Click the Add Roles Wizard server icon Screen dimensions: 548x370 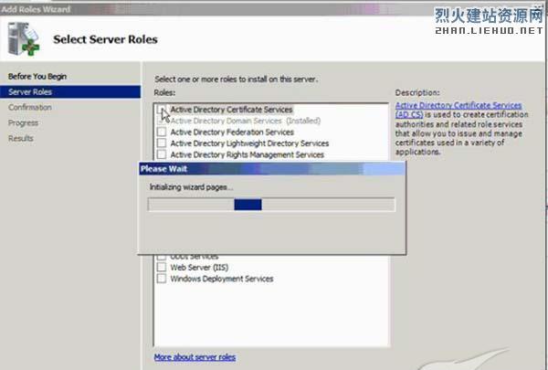[x=24, y=38]
